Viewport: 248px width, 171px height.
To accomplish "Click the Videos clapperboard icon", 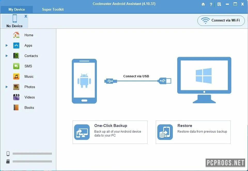I will [16, 97].
